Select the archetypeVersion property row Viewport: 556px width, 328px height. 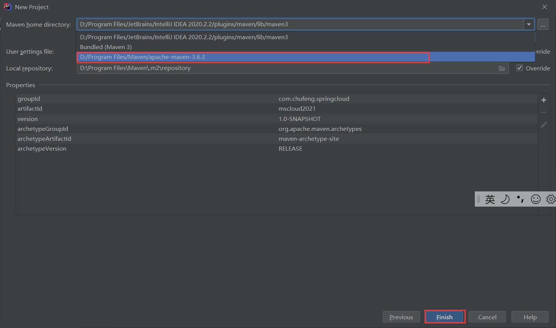pos(277,148)
